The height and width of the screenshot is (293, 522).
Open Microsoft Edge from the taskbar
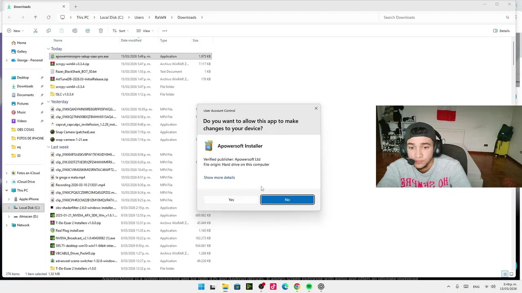(285, 287)
